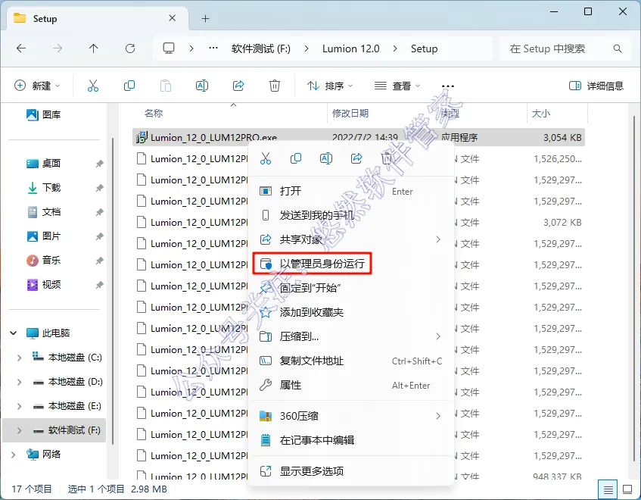Choose Edit in Notepad (在记事本中编辑)
The width and height of the screenshot is (641, 500).
click(x=352, y=440)
